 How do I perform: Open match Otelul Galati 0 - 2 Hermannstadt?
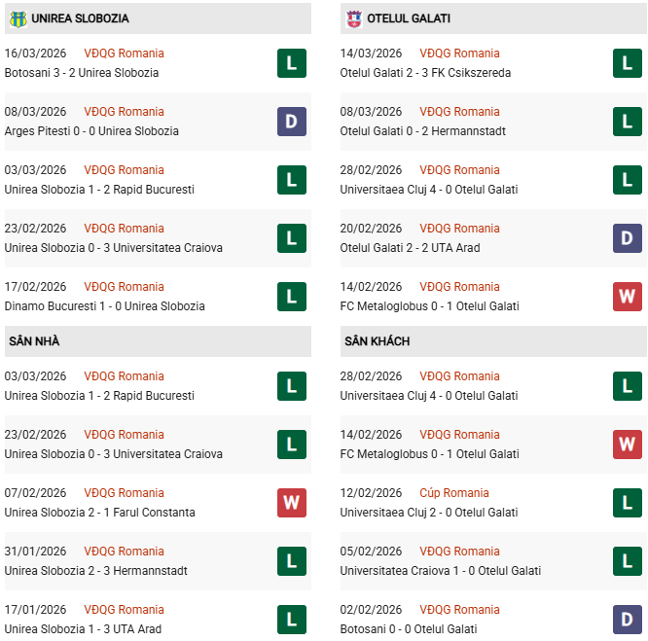tap(422, 131)
